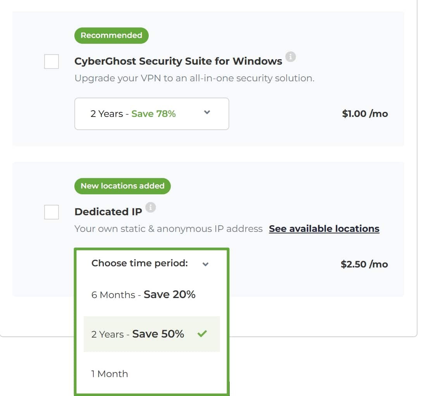Image resolution: width=421 pixels, height=396 pixels.
Task: Choose the 2 Years Save 50% option
Action: [152, 334]
